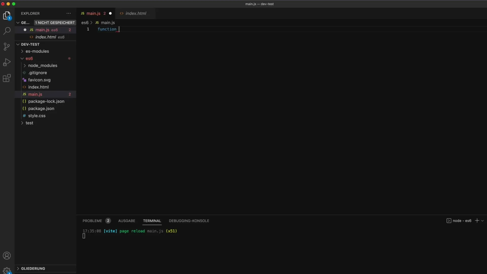Click the Extensions icon in sidebar
This screenshot has height=274, width=487.
(x=7, y=78)
